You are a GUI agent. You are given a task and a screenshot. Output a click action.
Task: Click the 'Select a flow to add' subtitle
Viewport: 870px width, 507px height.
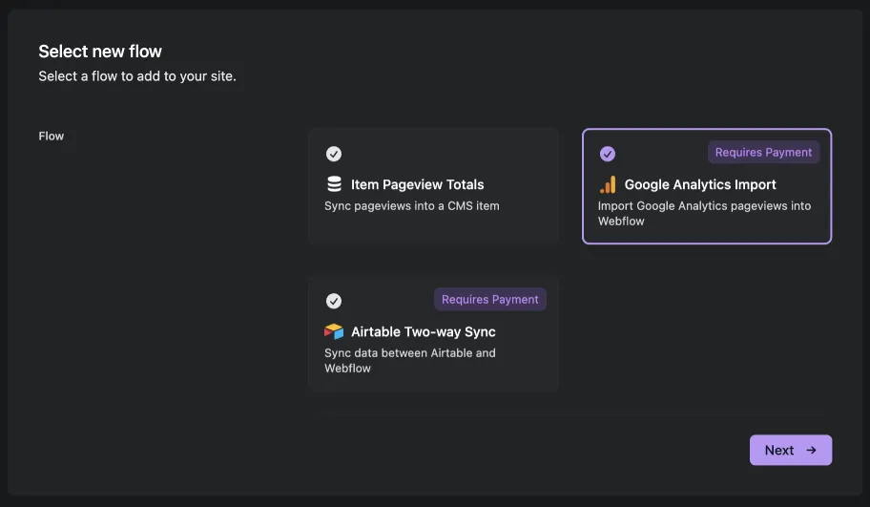click(137, 76)
